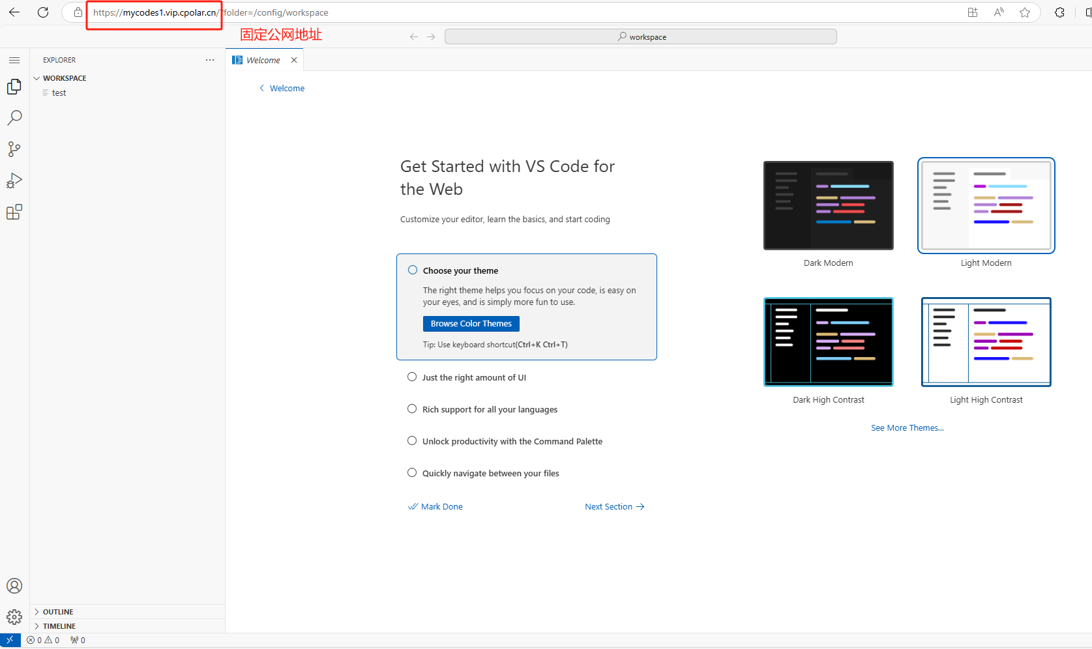Open See More Themes link
This screenshot has height=649, width=1092.
tap(908, 428)
